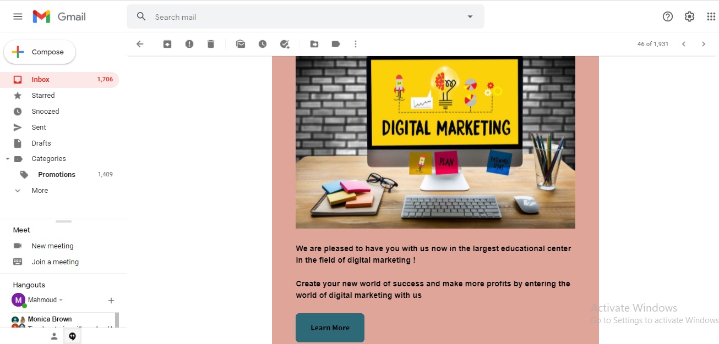719x344 pixels.
Task: Open the Google apps grid
Action: click(x=711, y=16)
